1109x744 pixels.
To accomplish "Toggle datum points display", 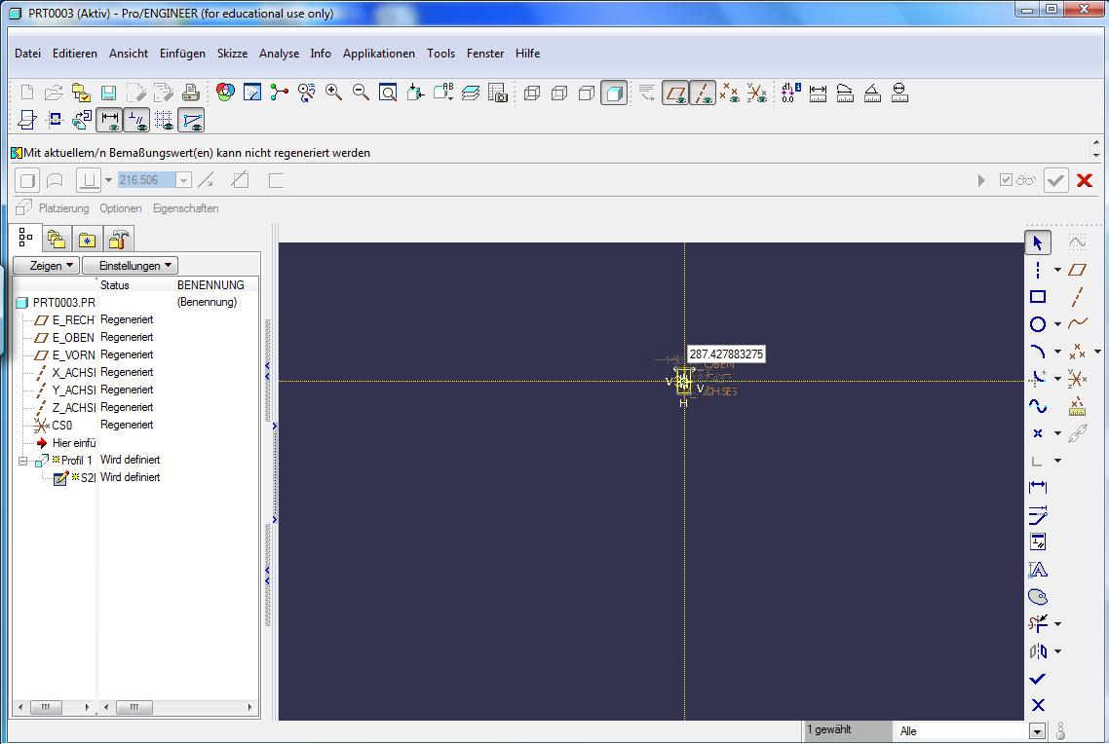I will 729,93.
